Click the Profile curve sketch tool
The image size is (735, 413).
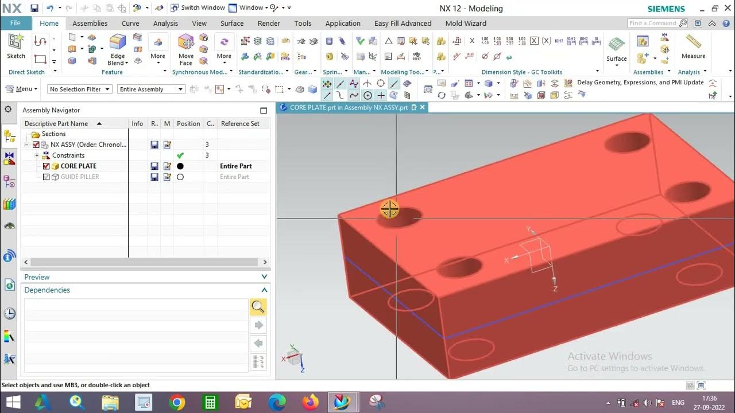click(x=40, y=41)
